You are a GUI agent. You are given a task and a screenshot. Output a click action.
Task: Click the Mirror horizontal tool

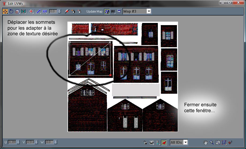[x=24, y=11]
